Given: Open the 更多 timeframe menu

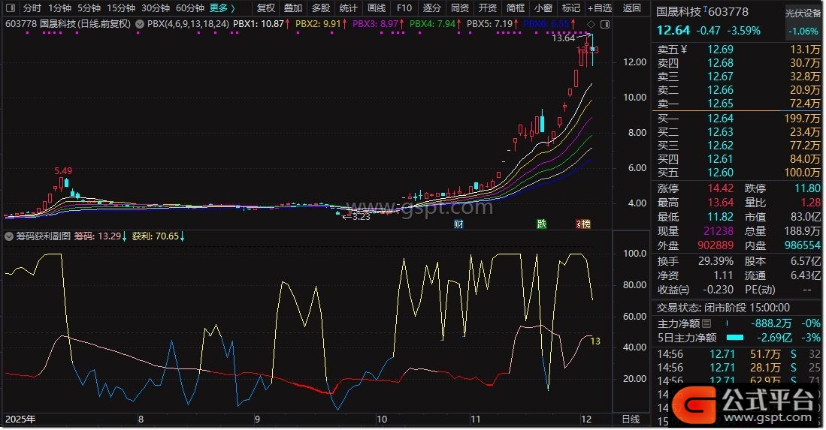Looking at the screenshot, I should coord(221,8).
